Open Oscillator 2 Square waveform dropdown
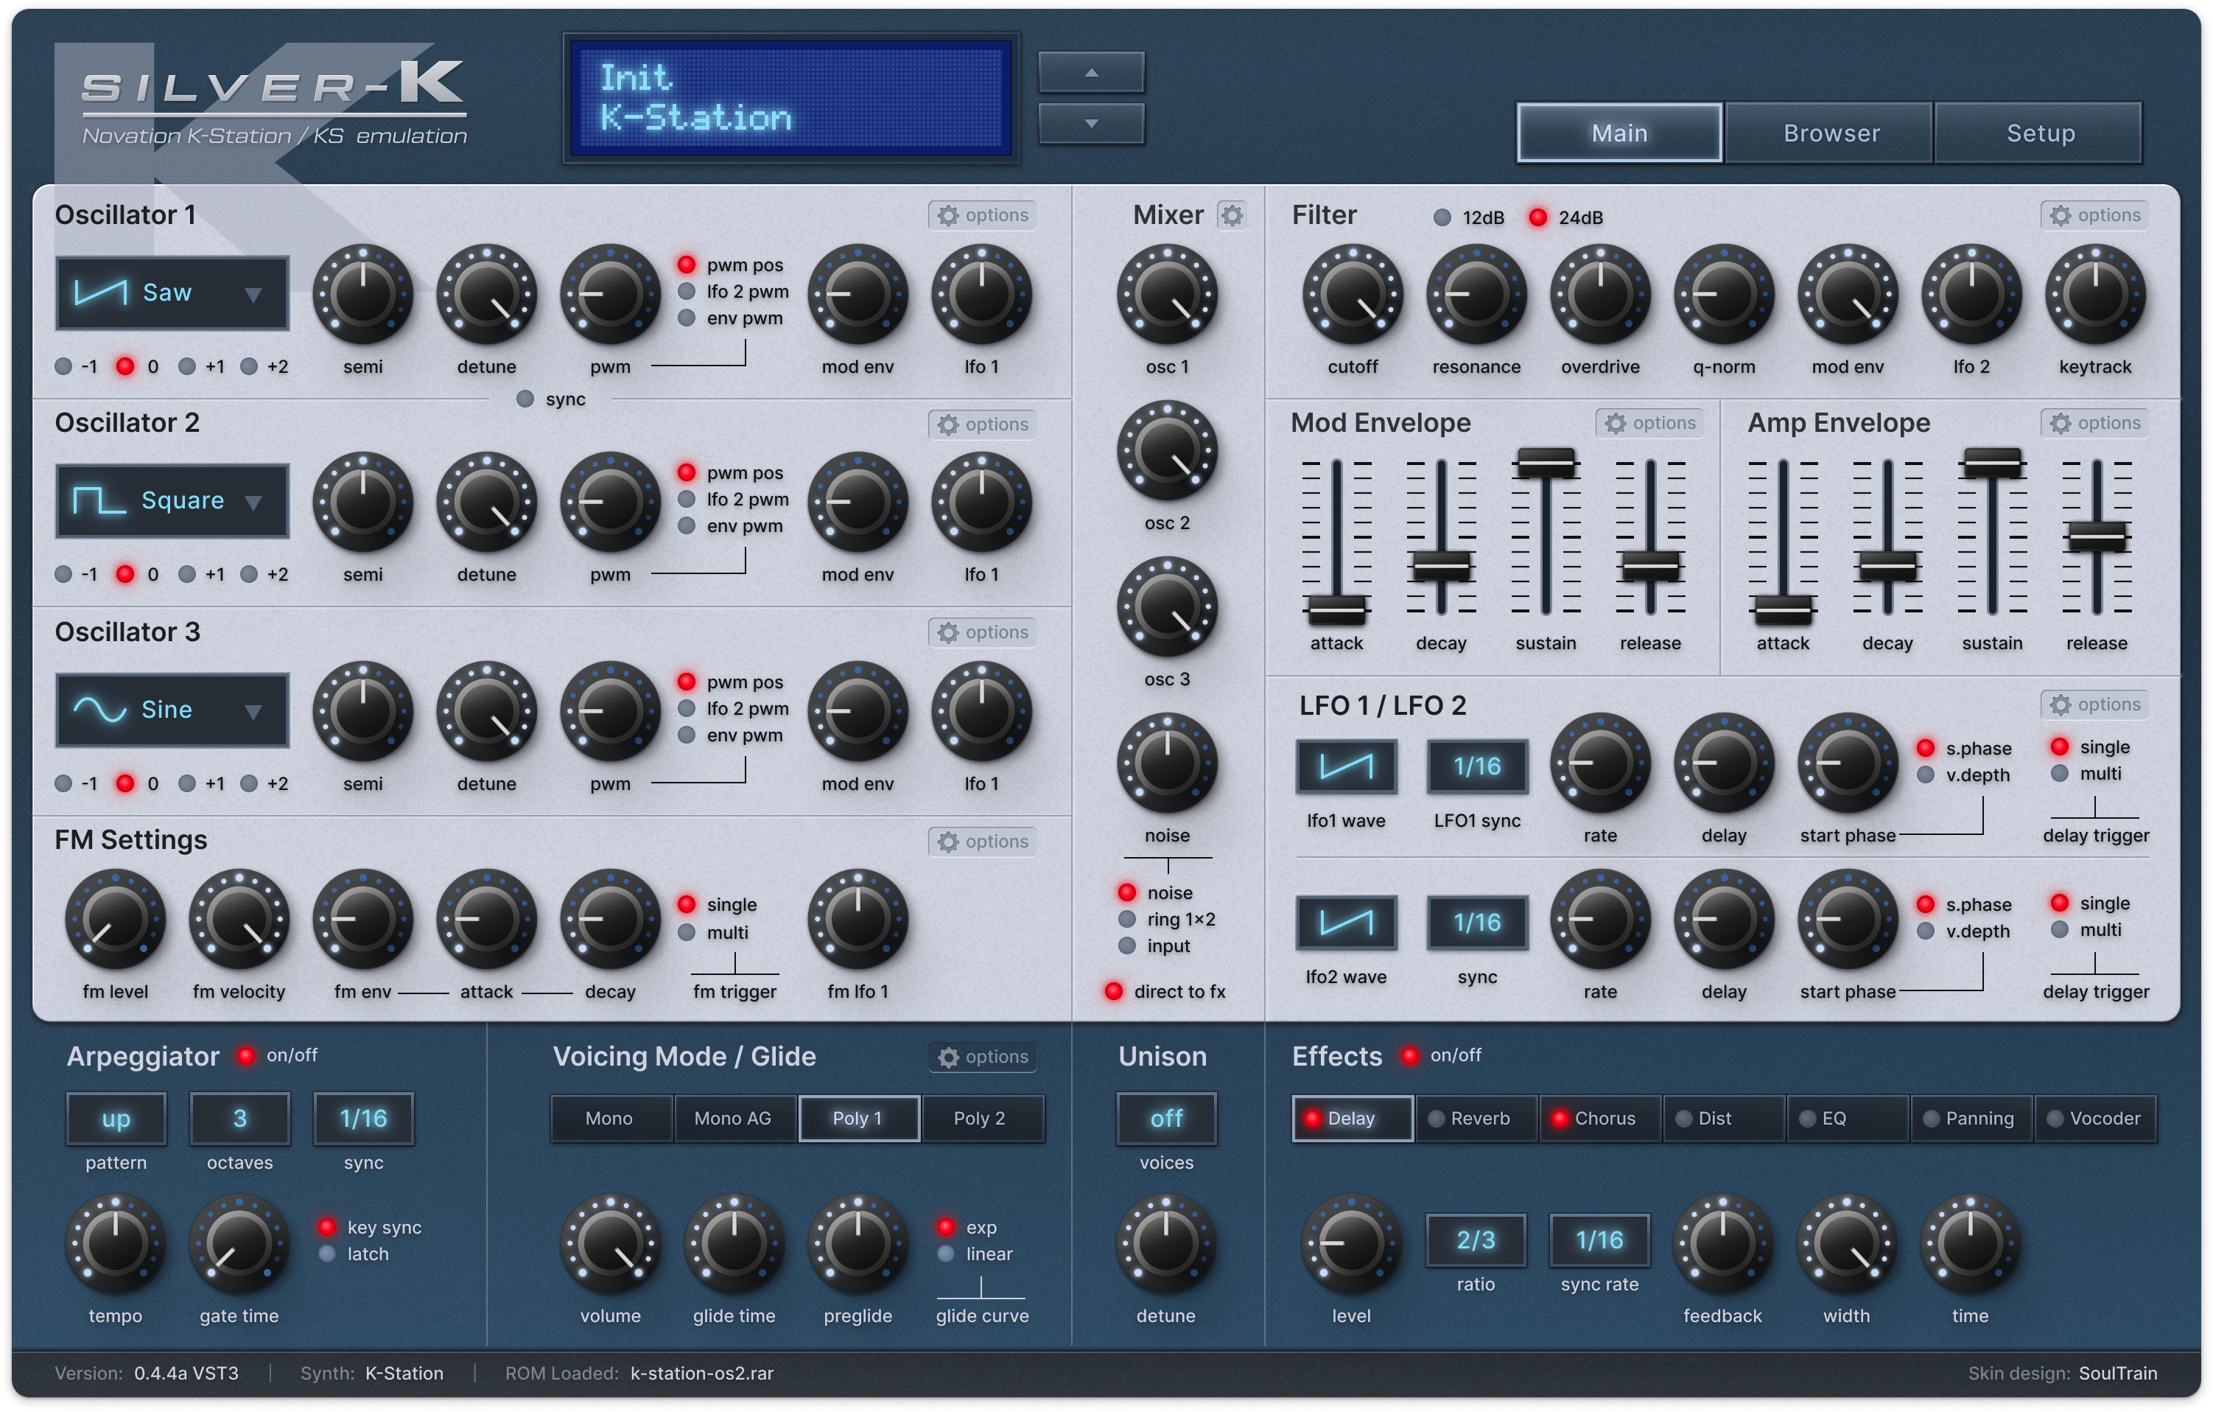Image resolution: width=2213 pixels, height=1412 pixels. click(x=173, y=501)
